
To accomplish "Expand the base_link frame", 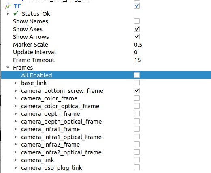I will tap(16, 83).
